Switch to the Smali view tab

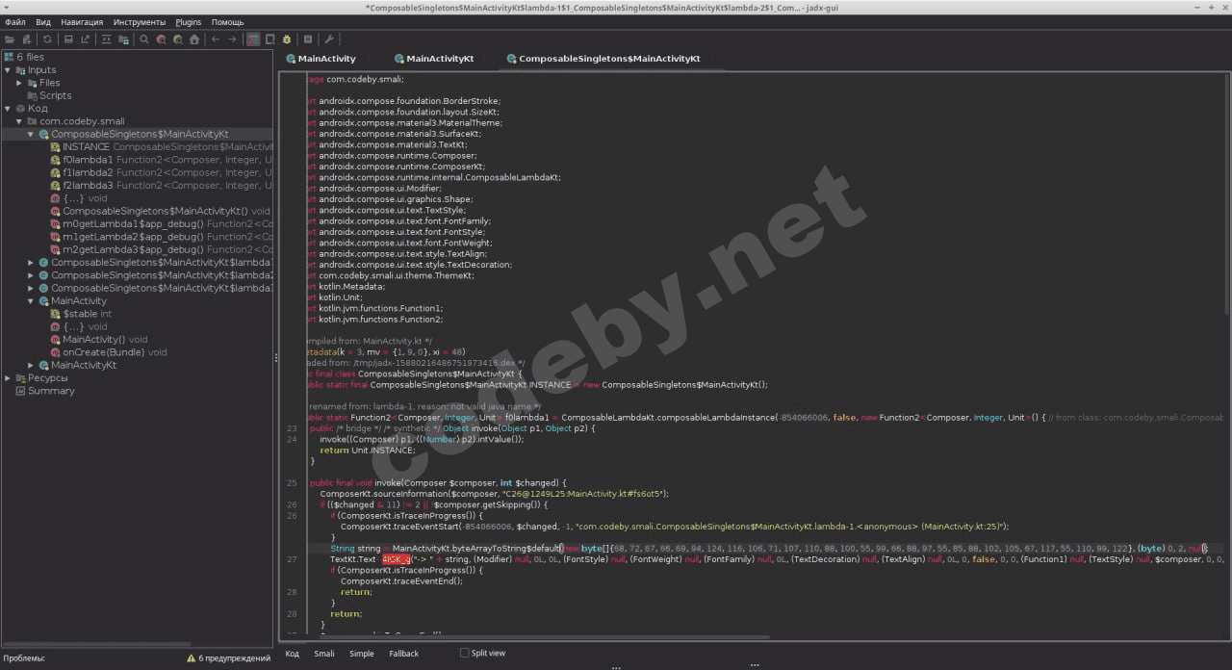[324, 654]
